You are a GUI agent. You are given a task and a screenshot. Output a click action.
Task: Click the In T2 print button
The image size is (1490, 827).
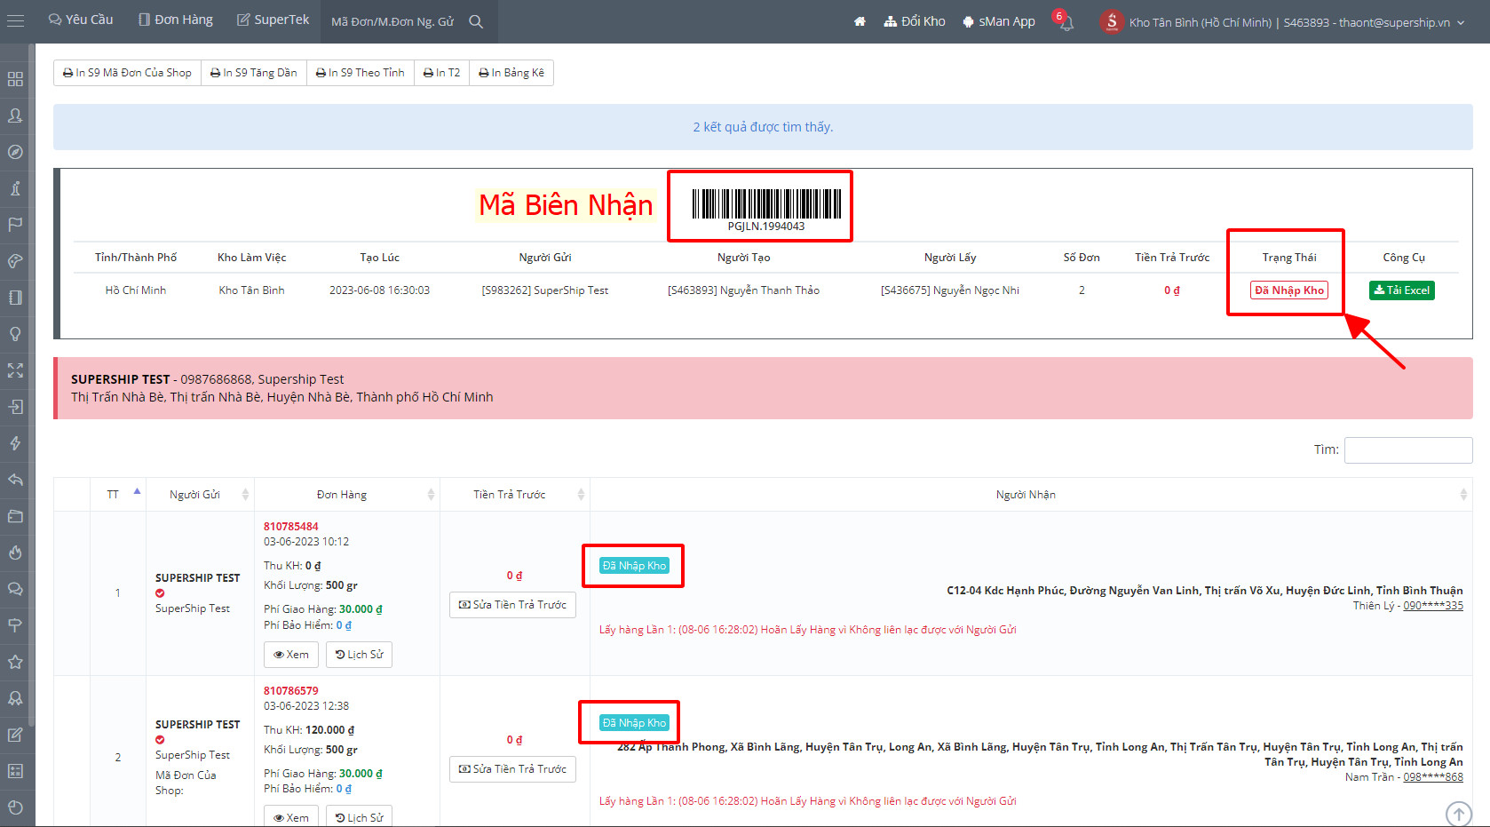(x=441, y=73)
